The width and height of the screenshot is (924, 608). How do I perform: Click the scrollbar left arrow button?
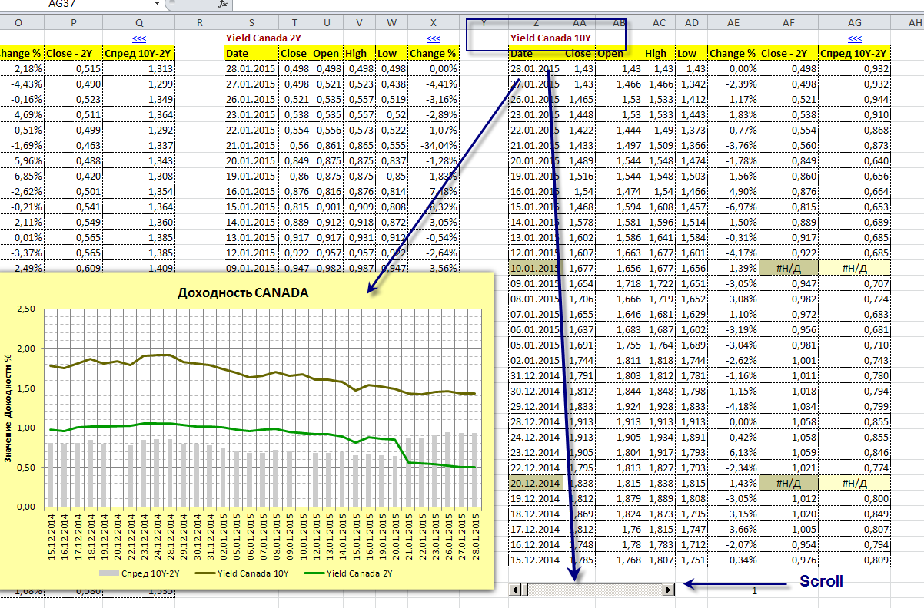(x=516, y=590)
